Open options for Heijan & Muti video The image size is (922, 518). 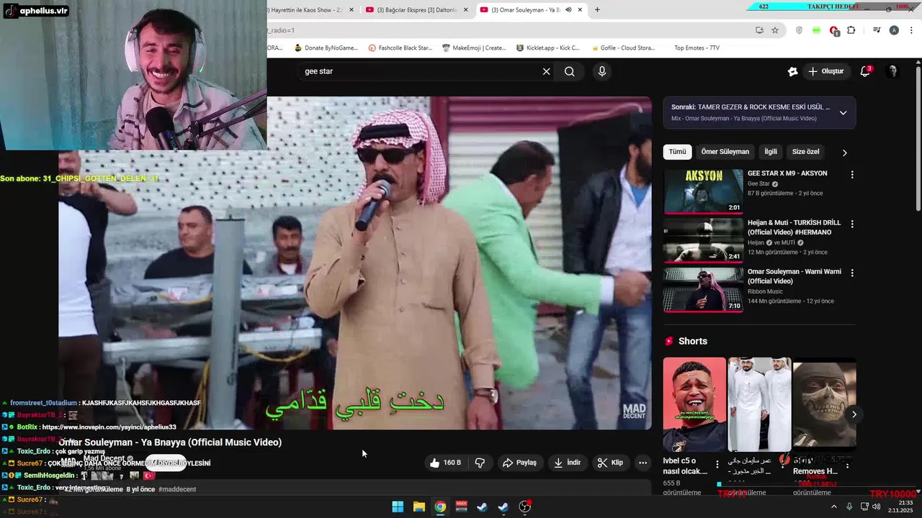point(852,224)
